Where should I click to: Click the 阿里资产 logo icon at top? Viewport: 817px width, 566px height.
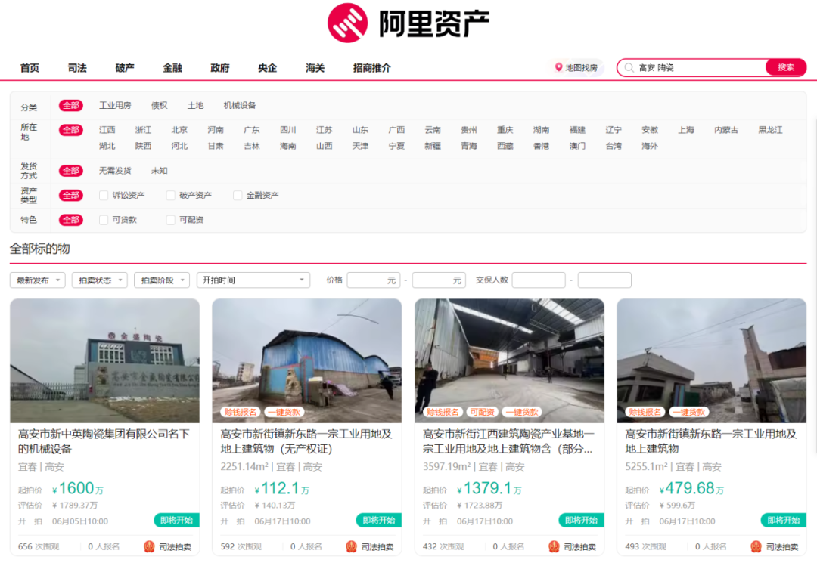coord(346,23)
